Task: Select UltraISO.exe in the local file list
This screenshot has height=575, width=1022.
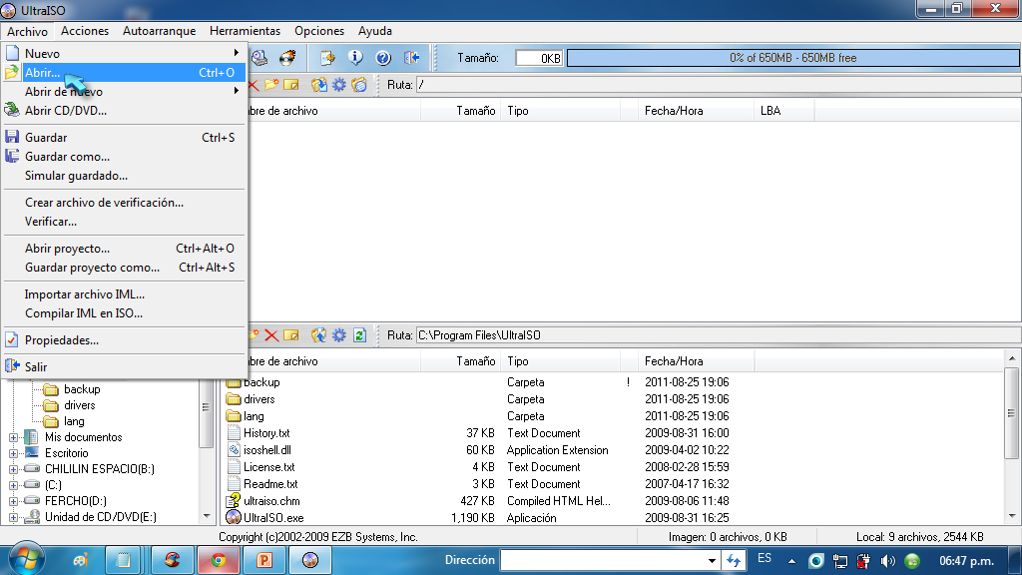Action: (x=273, y=518)
